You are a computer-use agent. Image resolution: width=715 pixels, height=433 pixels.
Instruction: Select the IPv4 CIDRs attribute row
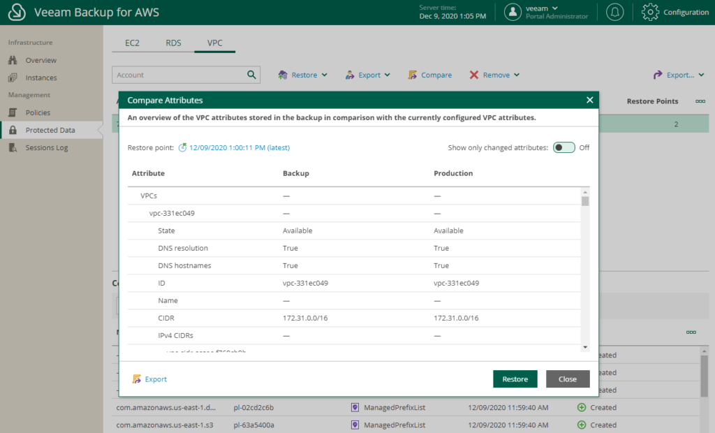(x=354, y=335)
